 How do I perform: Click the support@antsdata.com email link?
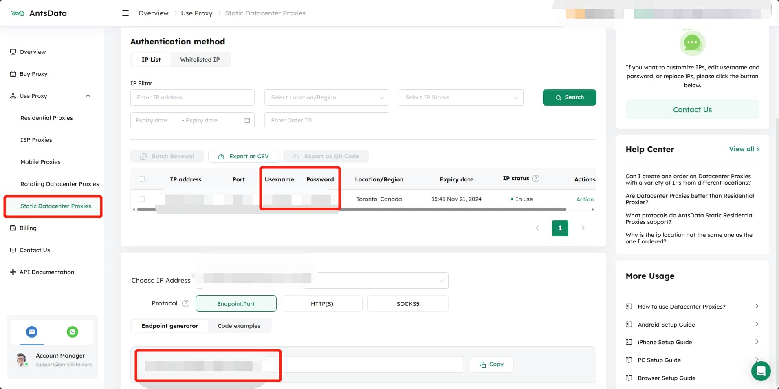click(64, 365)
